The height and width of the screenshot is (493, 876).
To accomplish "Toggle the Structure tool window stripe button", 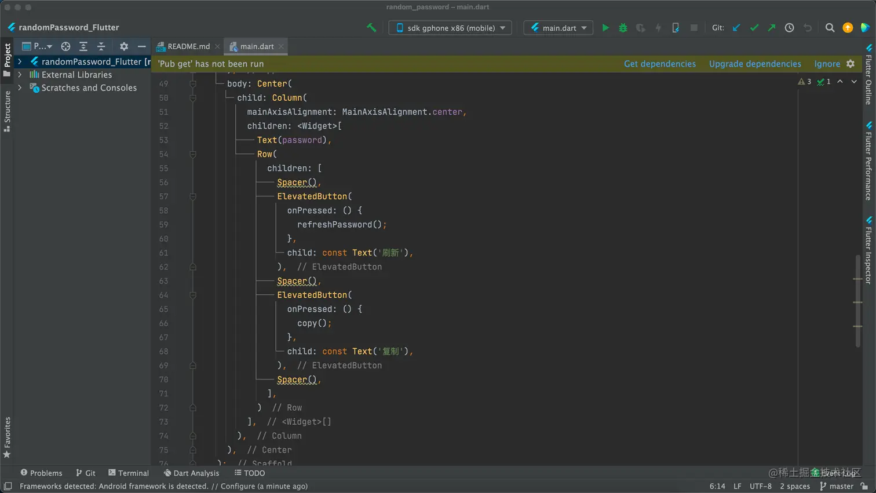I will click(7, 111).
